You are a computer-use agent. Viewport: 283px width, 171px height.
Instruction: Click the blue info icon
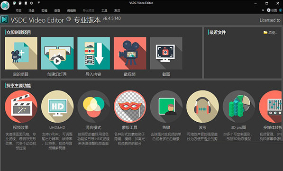(281, 10)
